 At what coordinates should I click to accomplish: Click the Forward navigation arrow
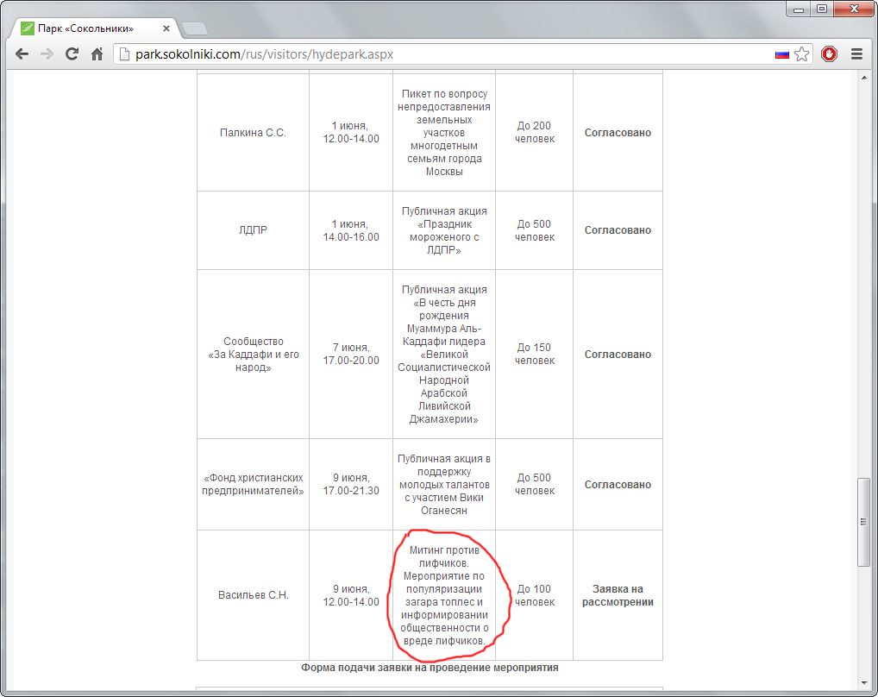click(x=47, y=54)
